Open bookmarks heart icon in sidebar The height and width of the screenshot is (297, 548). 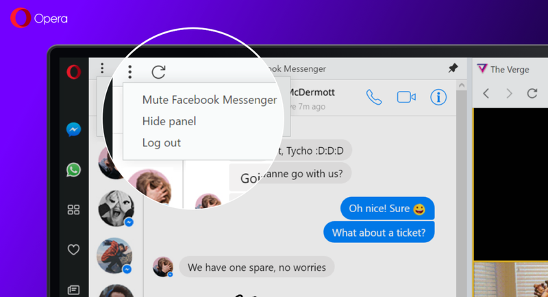point(73,250)
